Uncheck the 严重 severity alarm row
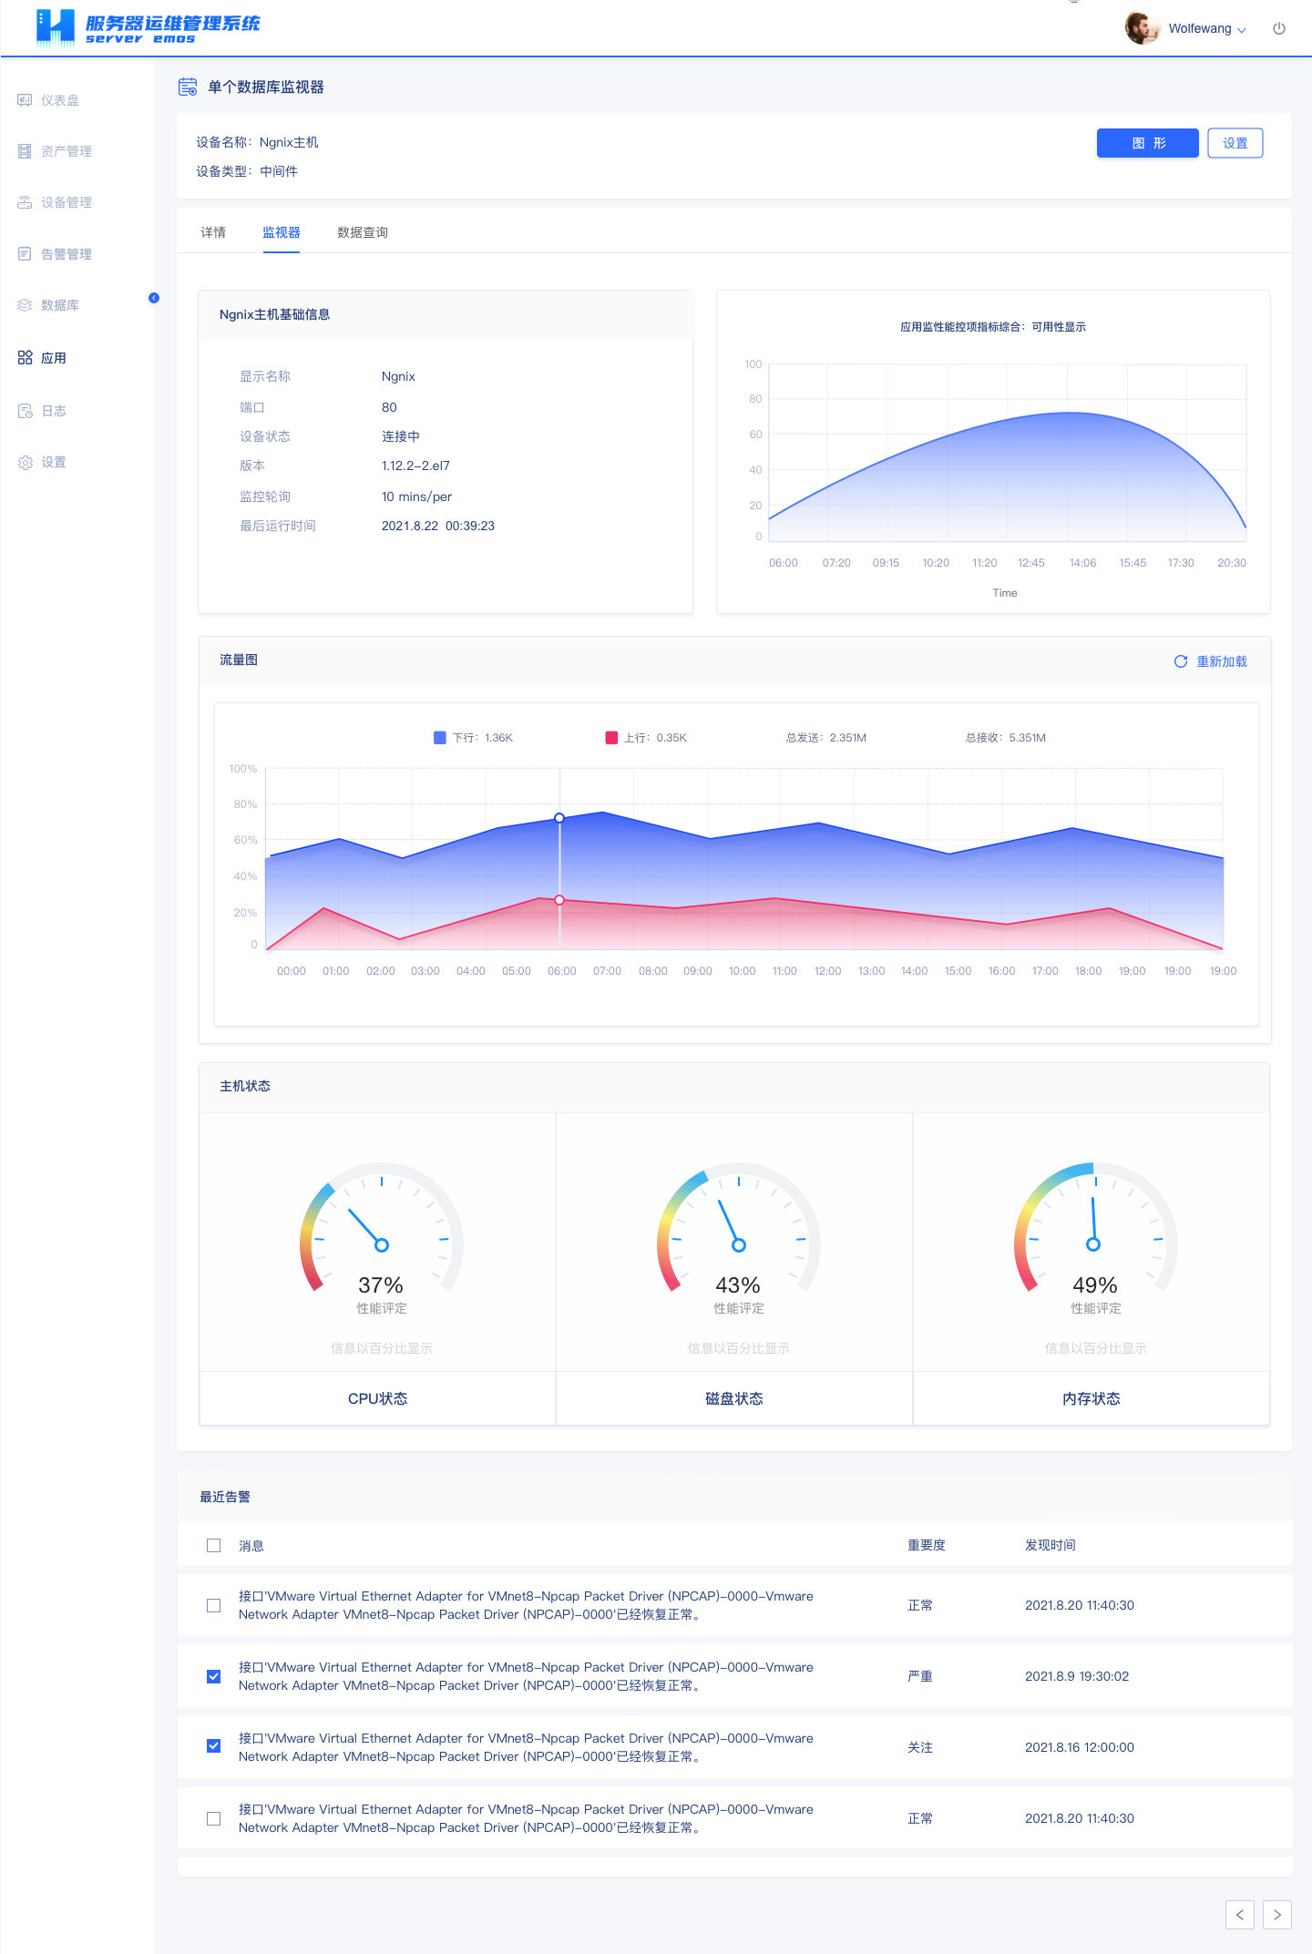1312x1954 pixels. 214,1676
